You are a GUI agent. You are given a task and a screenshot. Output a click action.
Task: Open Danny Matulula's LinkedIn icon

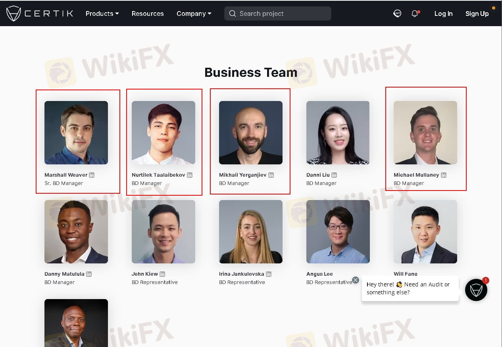coord(89,274)
